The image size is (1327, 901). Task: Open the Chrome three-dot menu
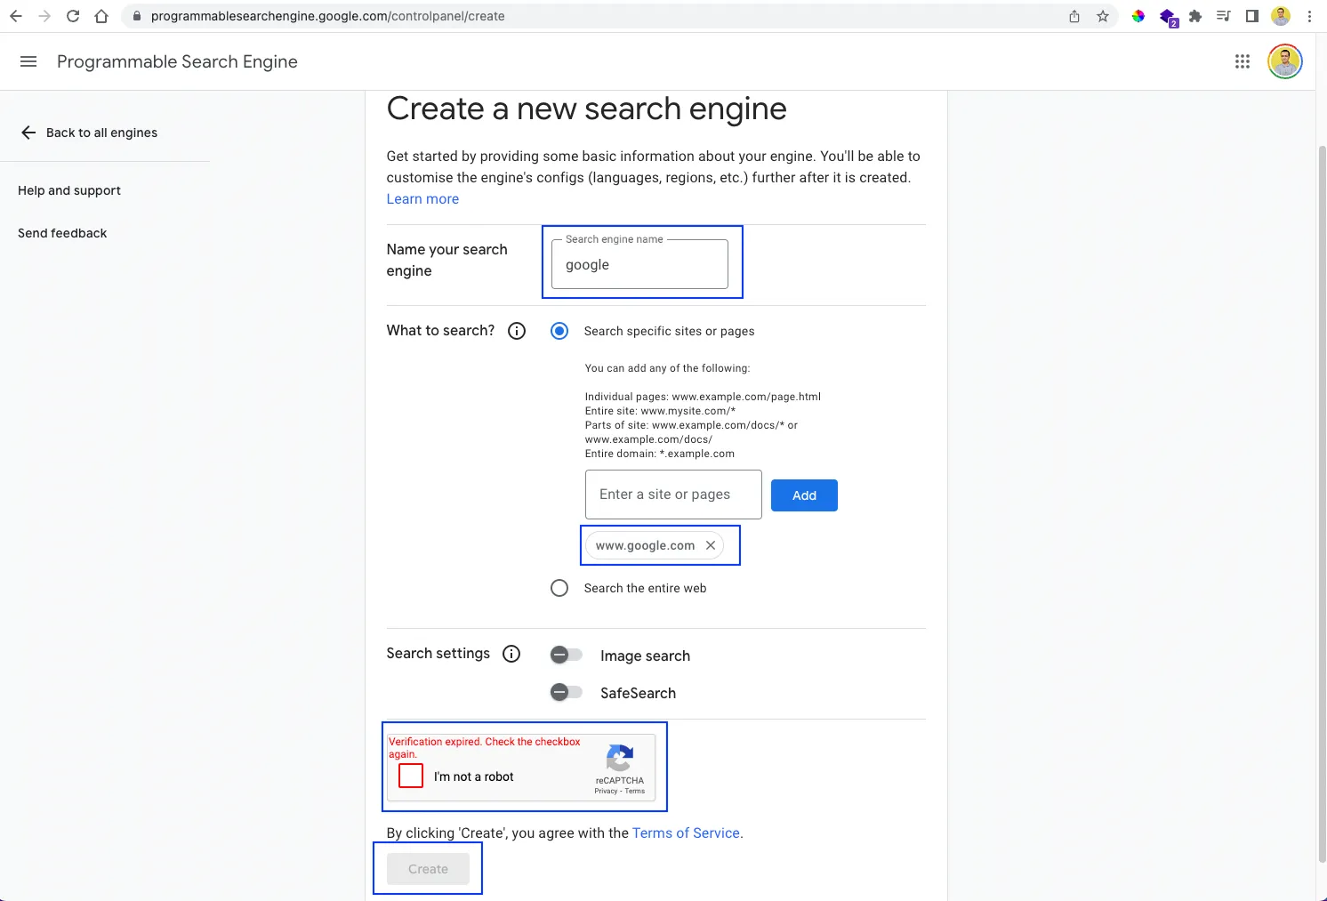[1309, 16]
